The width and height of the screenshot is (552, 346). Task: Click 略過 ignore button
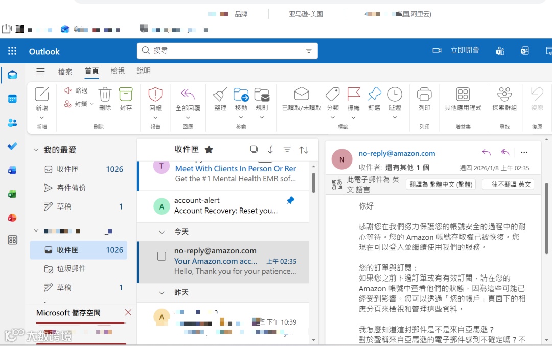76,90
